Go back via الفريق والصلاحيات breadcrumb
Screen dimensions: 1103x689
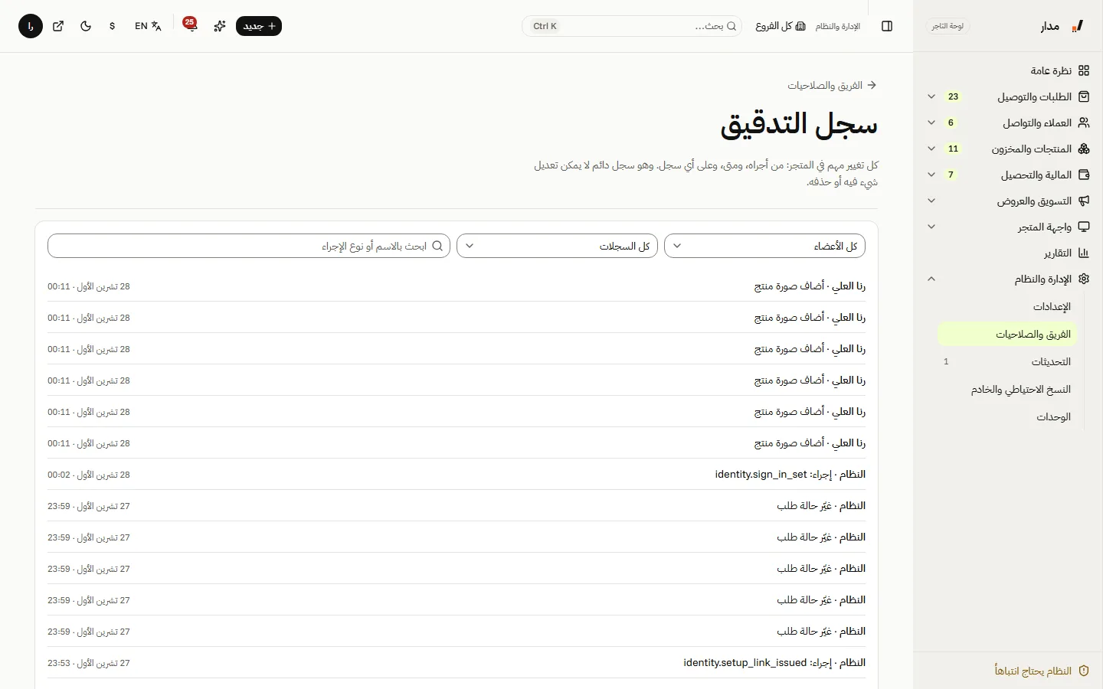pos(832,86)
